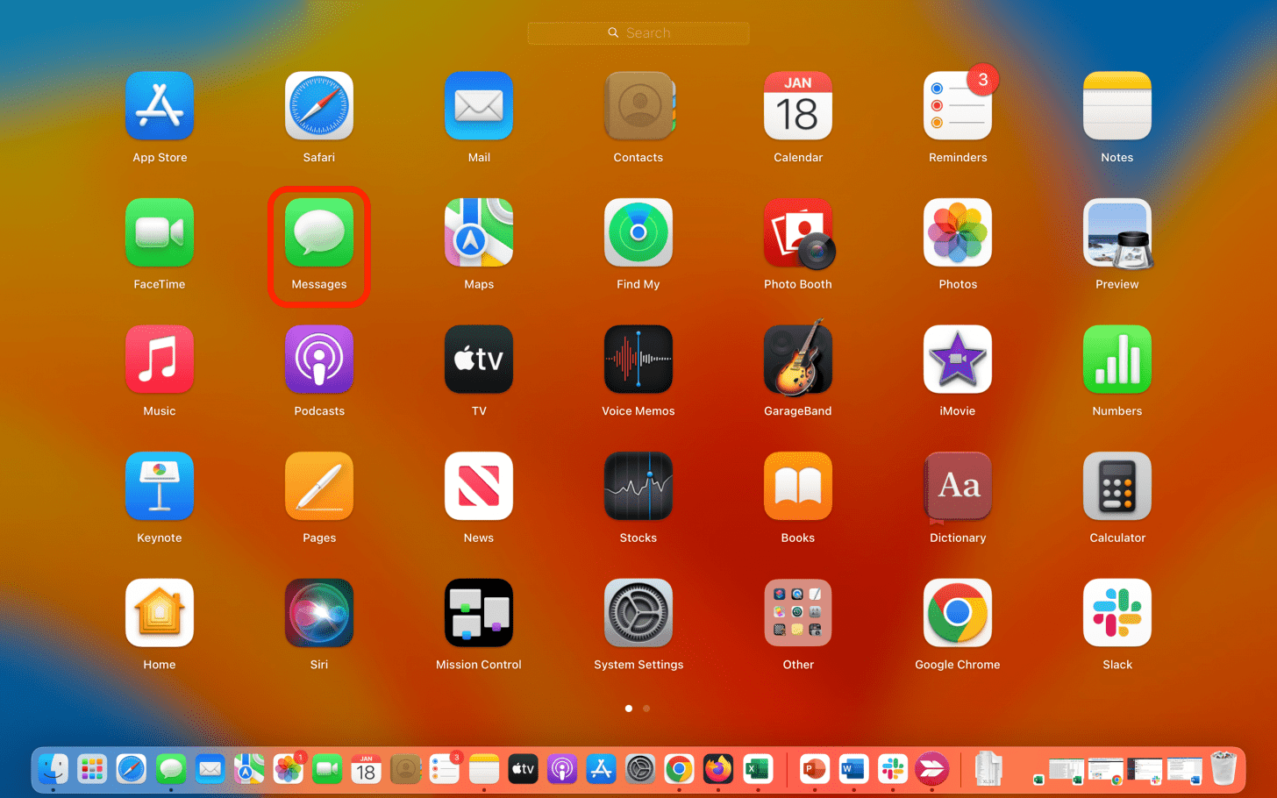Launch the Siri app
The height and width of the screenshot is (798, 1277).
pos(319,613)
